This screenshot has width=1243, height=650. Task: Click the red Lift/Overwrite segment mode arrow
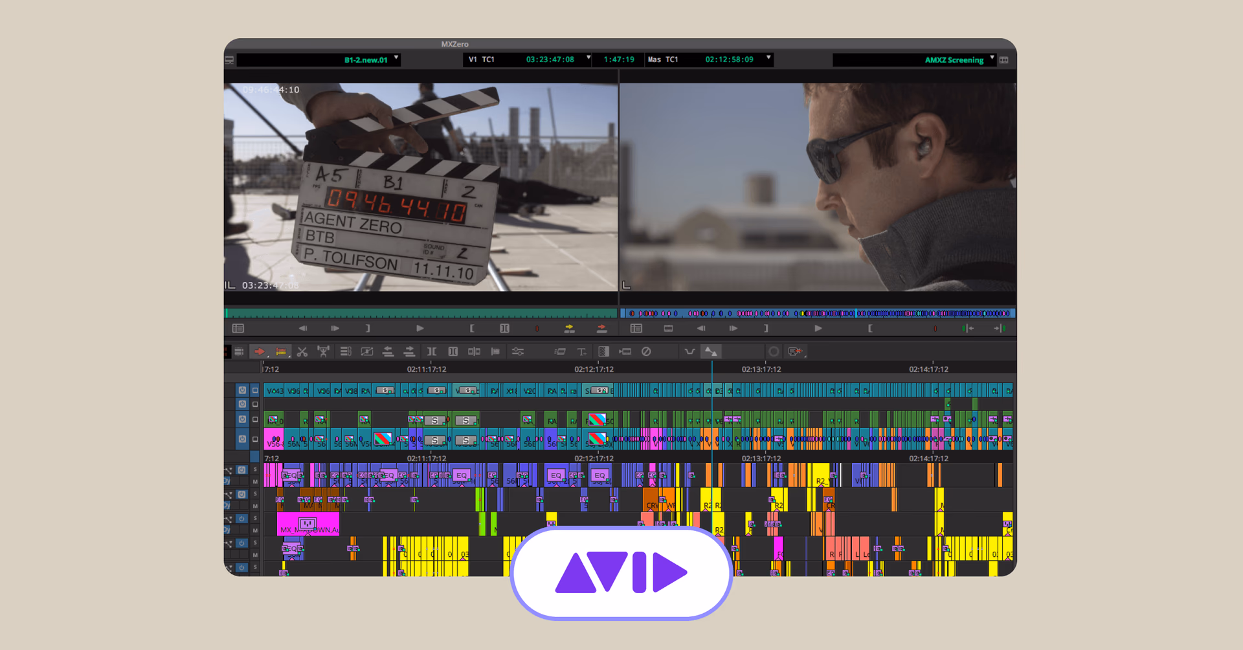[259, 352]
